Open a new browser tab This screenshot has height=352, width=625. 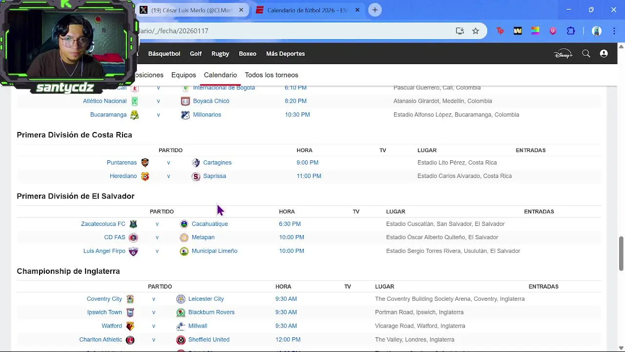tap(375, 10)
